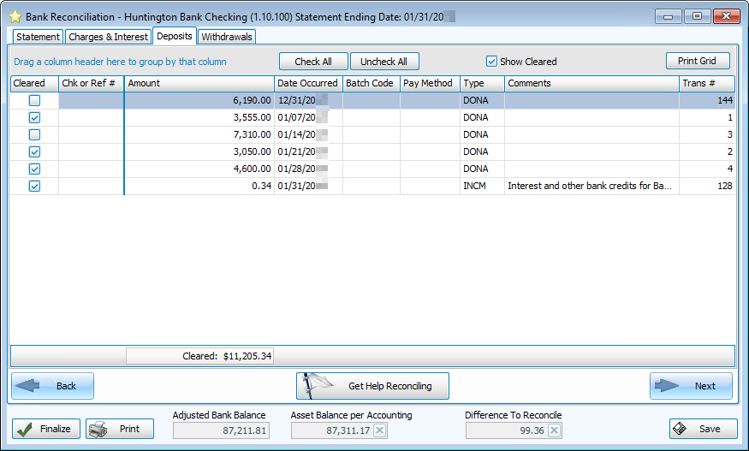
Task: Uncheck Cleared box for 0.34 interest row
Action: [x=34, y=186]
